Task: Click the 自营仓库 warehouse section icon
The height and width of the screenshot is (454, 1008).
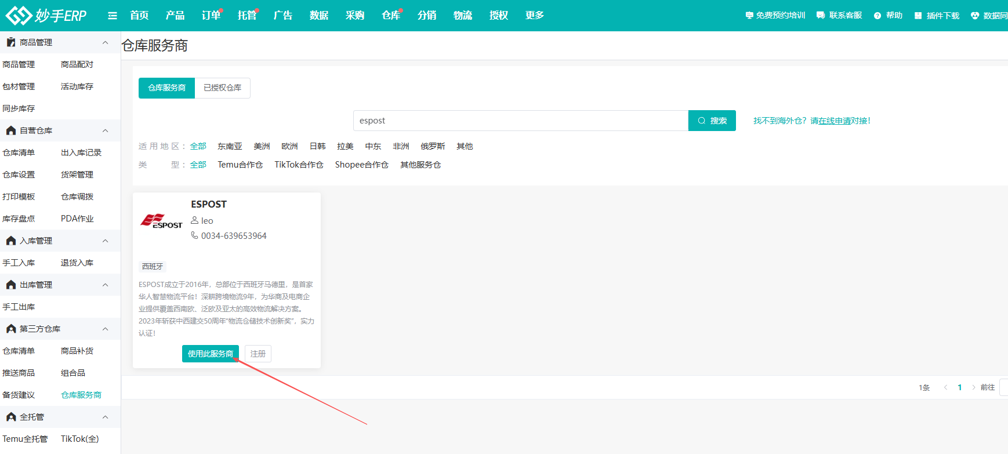Action: (x=11, y=130)
